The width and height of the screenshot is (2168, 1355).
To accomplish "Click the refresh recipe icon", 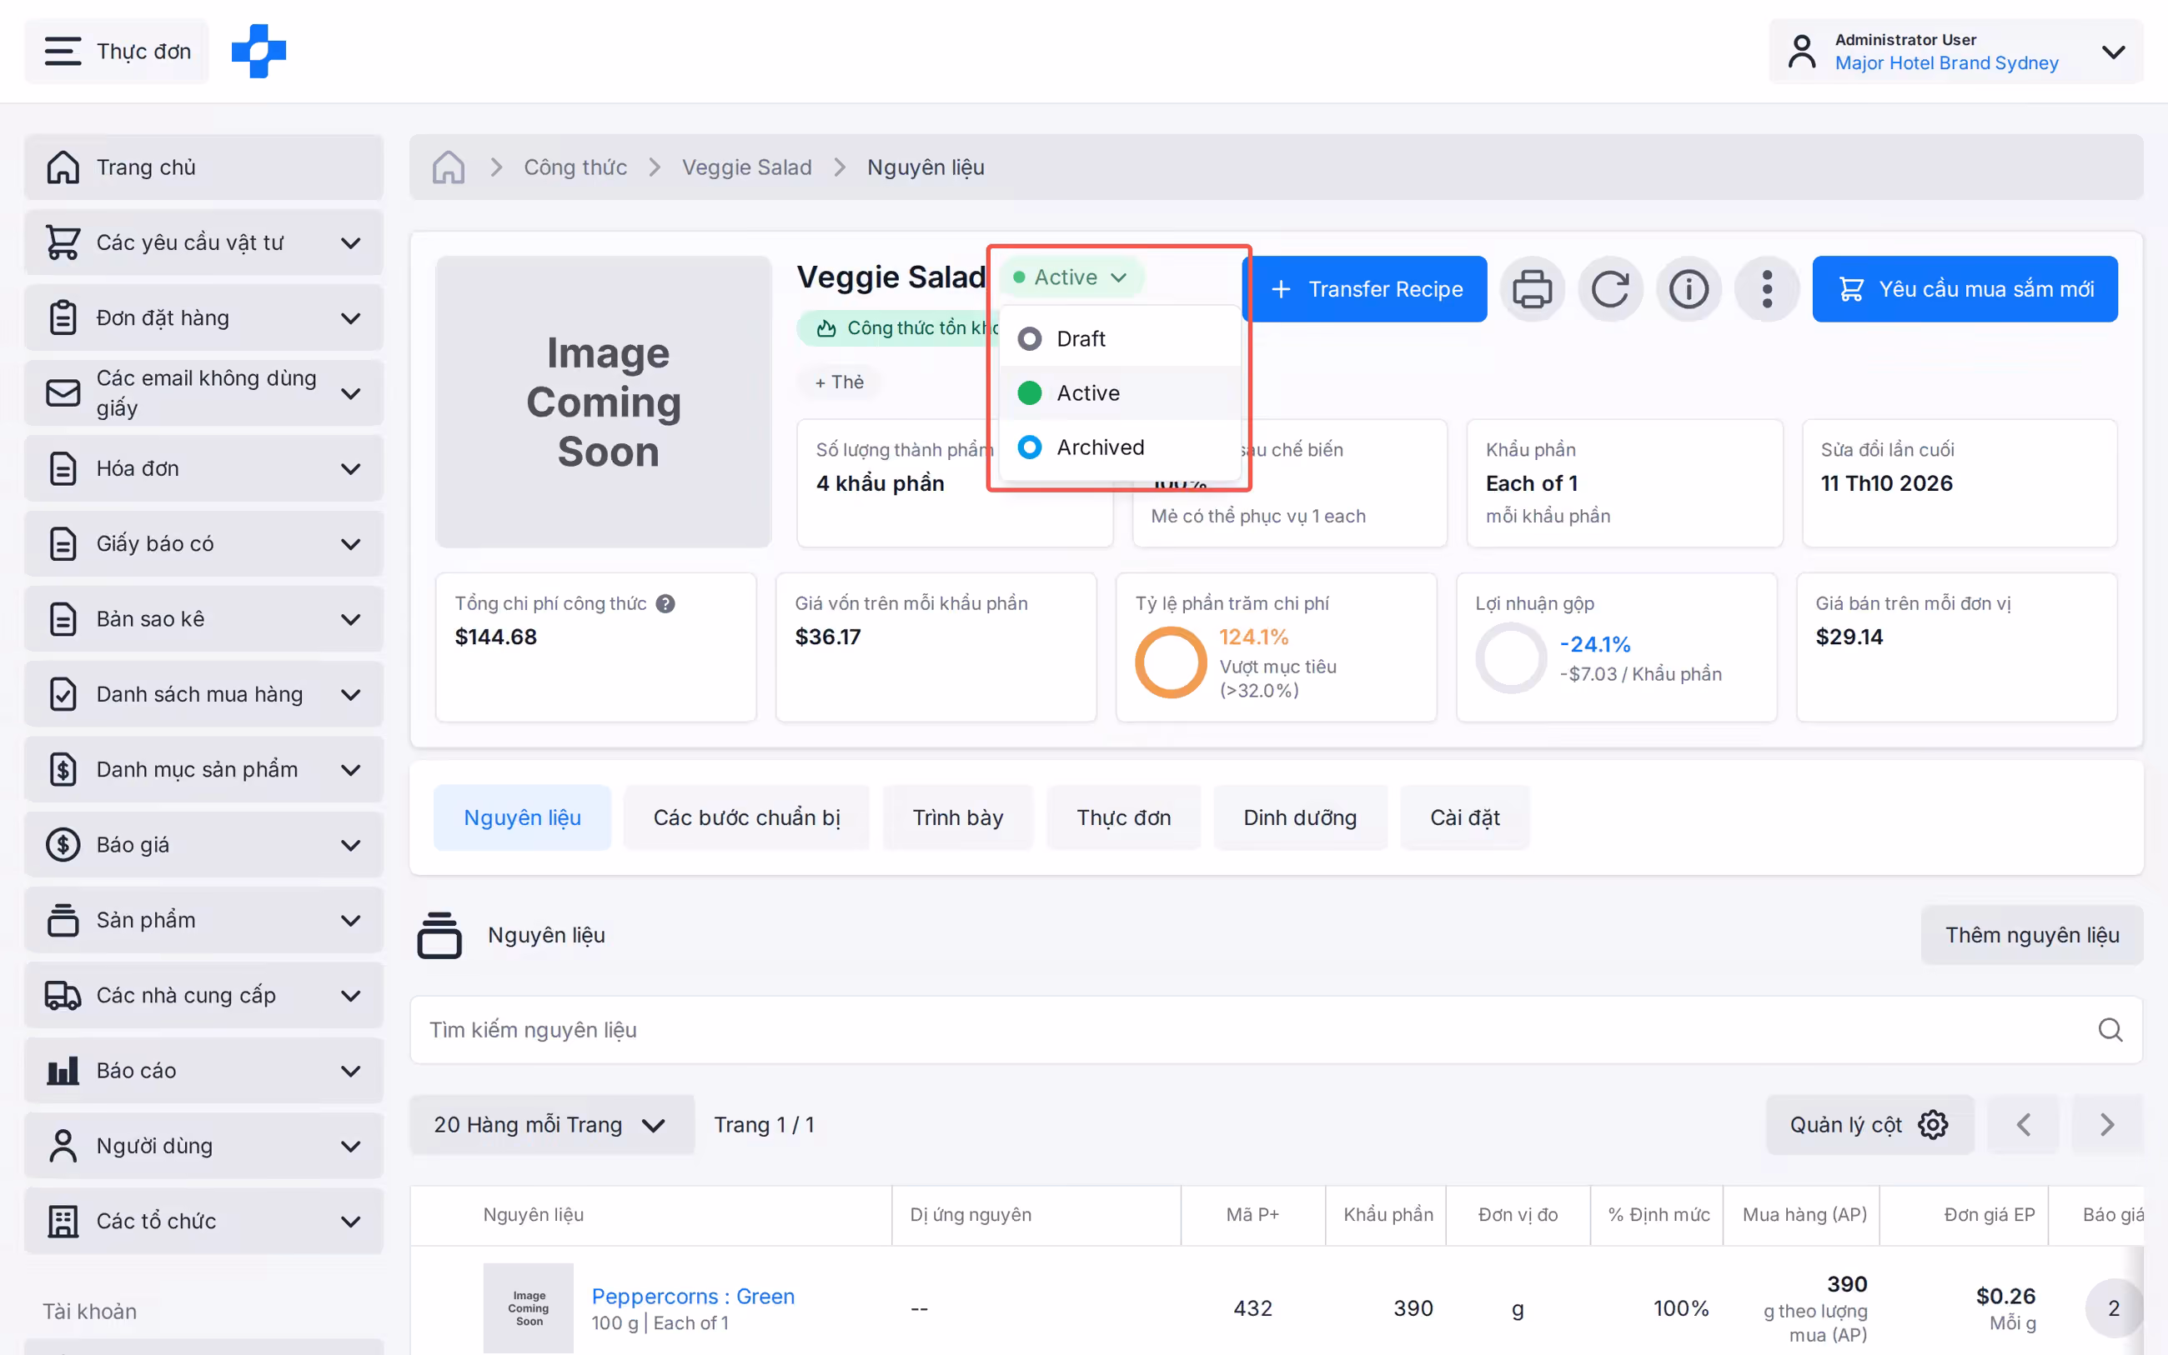I will click(x=1610, y=289).
